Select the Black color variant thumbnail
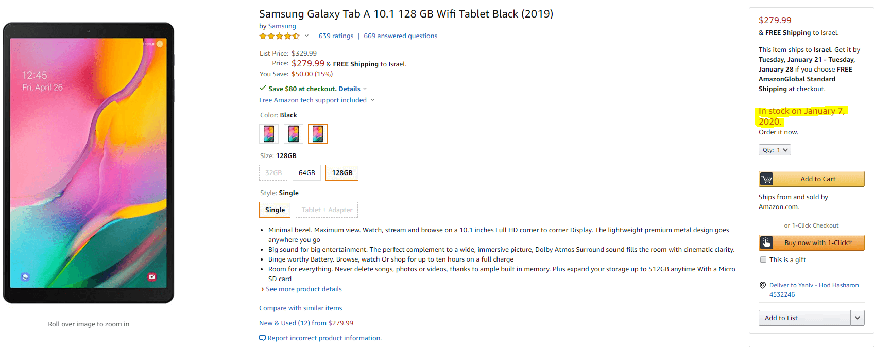Viewport: 874px width, 347px height. 318,134
